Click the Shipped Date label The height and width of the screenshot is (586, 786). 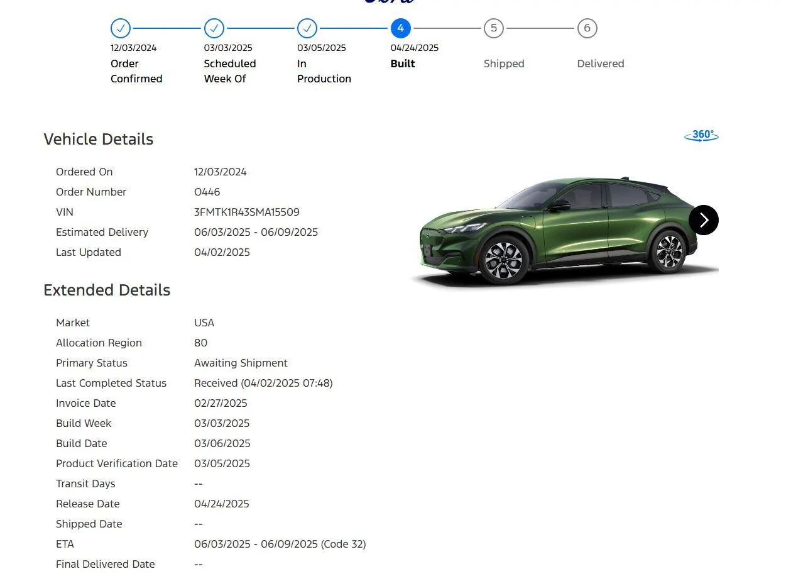click(89, 524)
